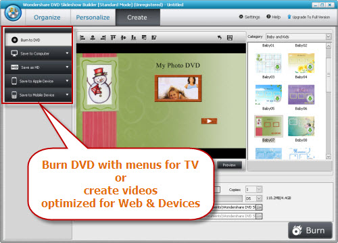Click download arrow on Baby04 template
The height and width of the screenshot is (243, 338).
coord(310,67)
